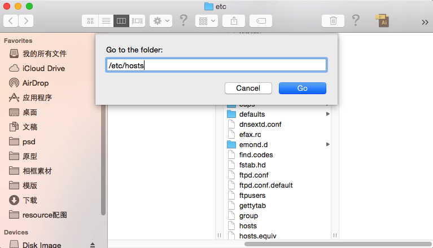
Task: Open 应用程序 in sidebar
Action: [30, 98]
